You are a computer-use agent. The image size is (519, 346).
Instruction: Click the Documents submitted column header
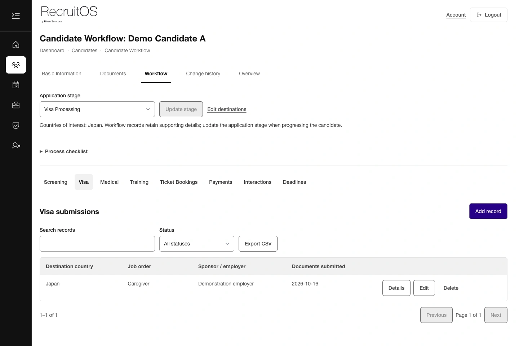(x=318, y=266)
